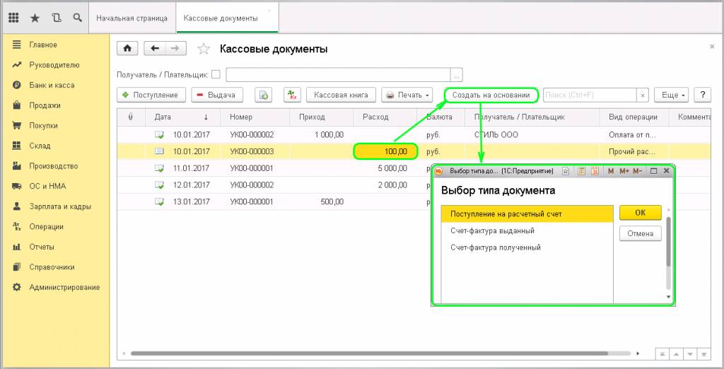Click the Получатель / Плательщик filter field
Viewport: 724px width, 369px height.
[338, 74]
